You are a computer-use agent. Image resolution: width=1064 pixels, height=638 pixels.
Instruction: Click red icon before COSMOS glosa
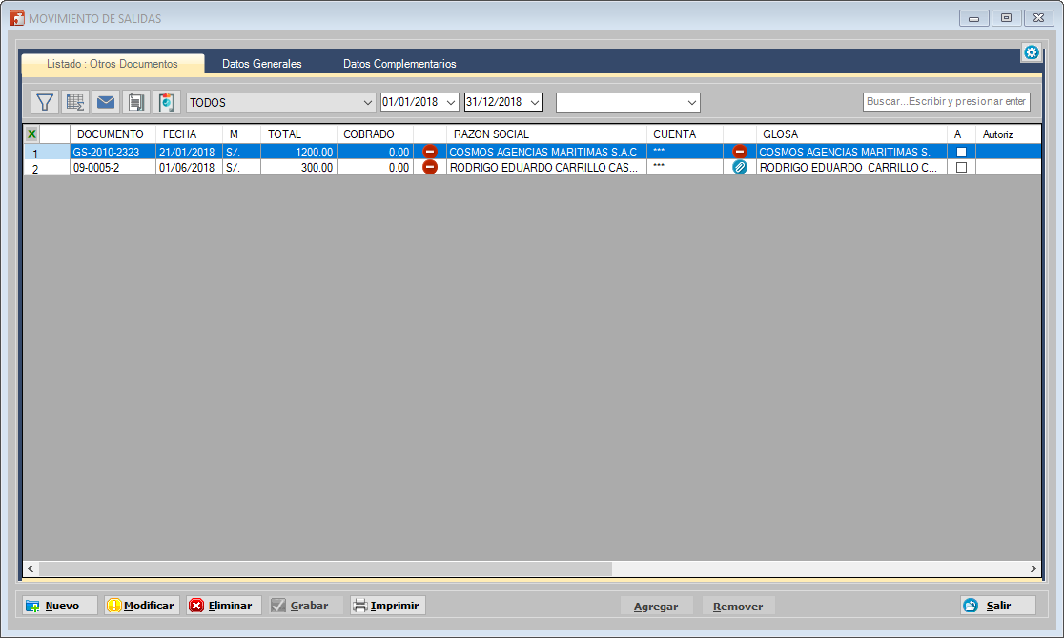740,152
